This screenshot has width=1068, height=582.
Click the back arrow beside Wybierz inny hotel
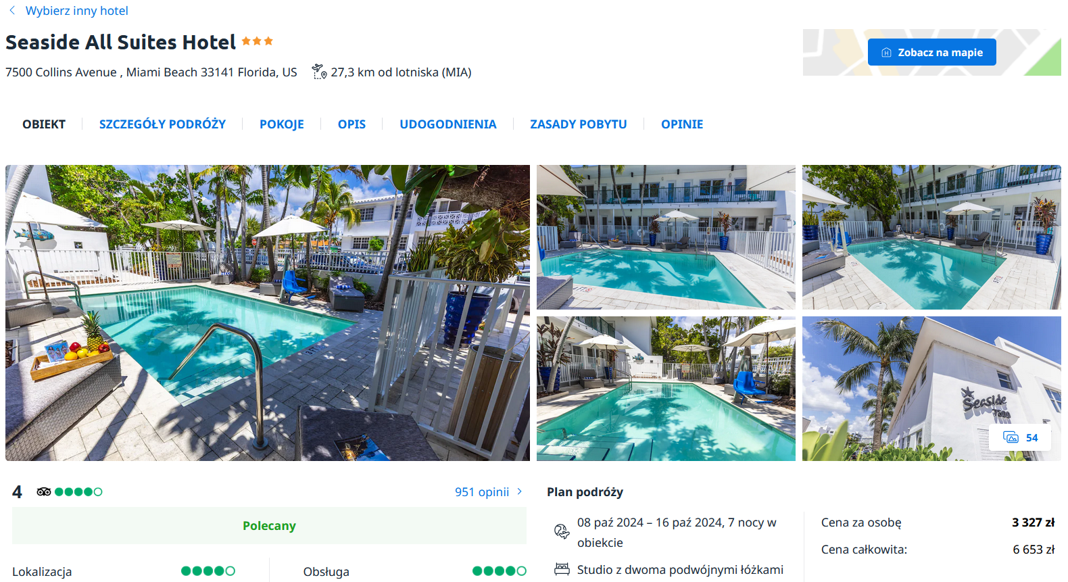12,10
